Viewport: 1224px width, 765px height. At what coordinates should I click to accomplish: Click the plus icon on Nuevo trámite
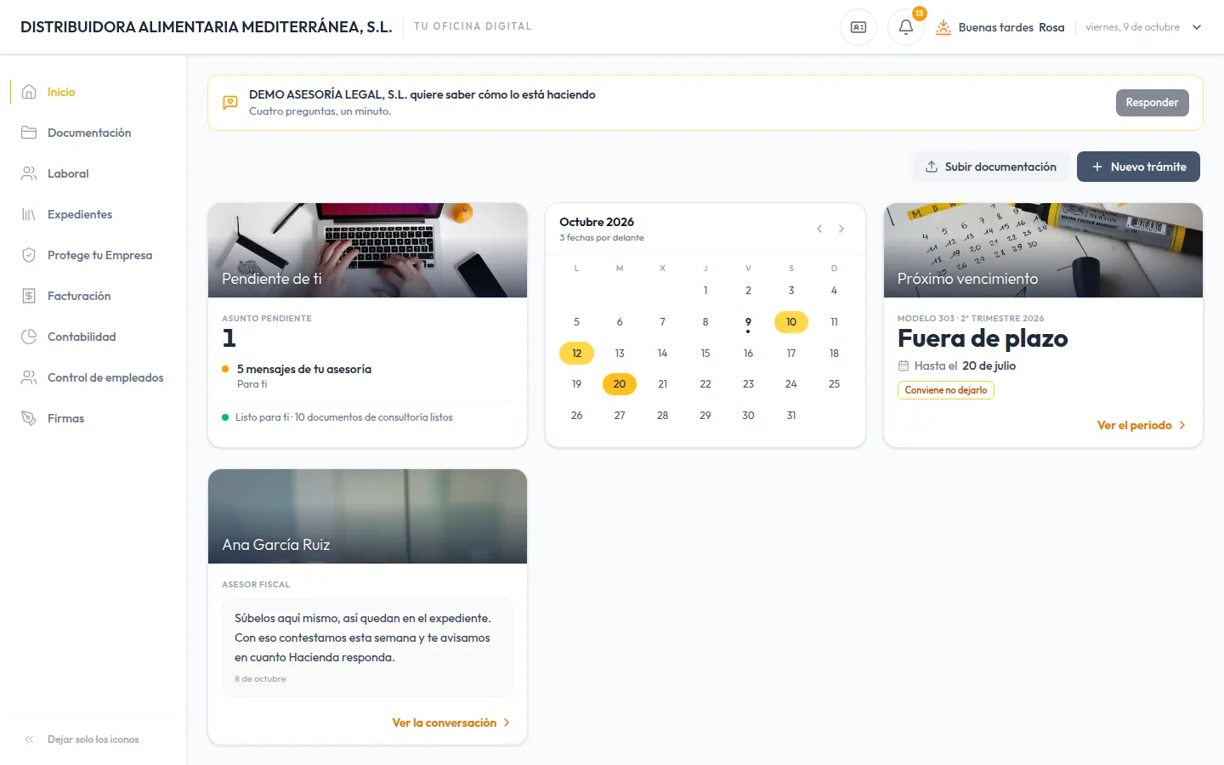point(1097,167)
